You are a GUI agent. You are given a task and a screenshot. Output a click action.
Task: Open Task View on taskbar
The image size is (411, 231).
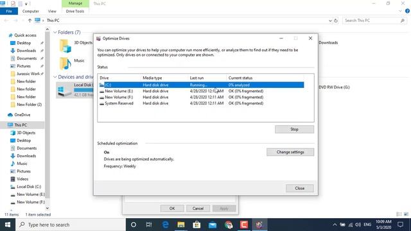point(149,225)
